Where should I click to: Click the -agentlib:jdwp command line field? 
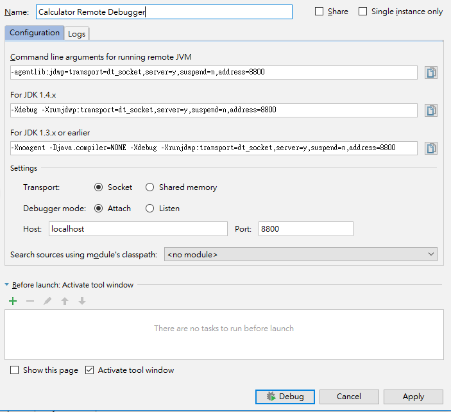(x=214, y=73)
